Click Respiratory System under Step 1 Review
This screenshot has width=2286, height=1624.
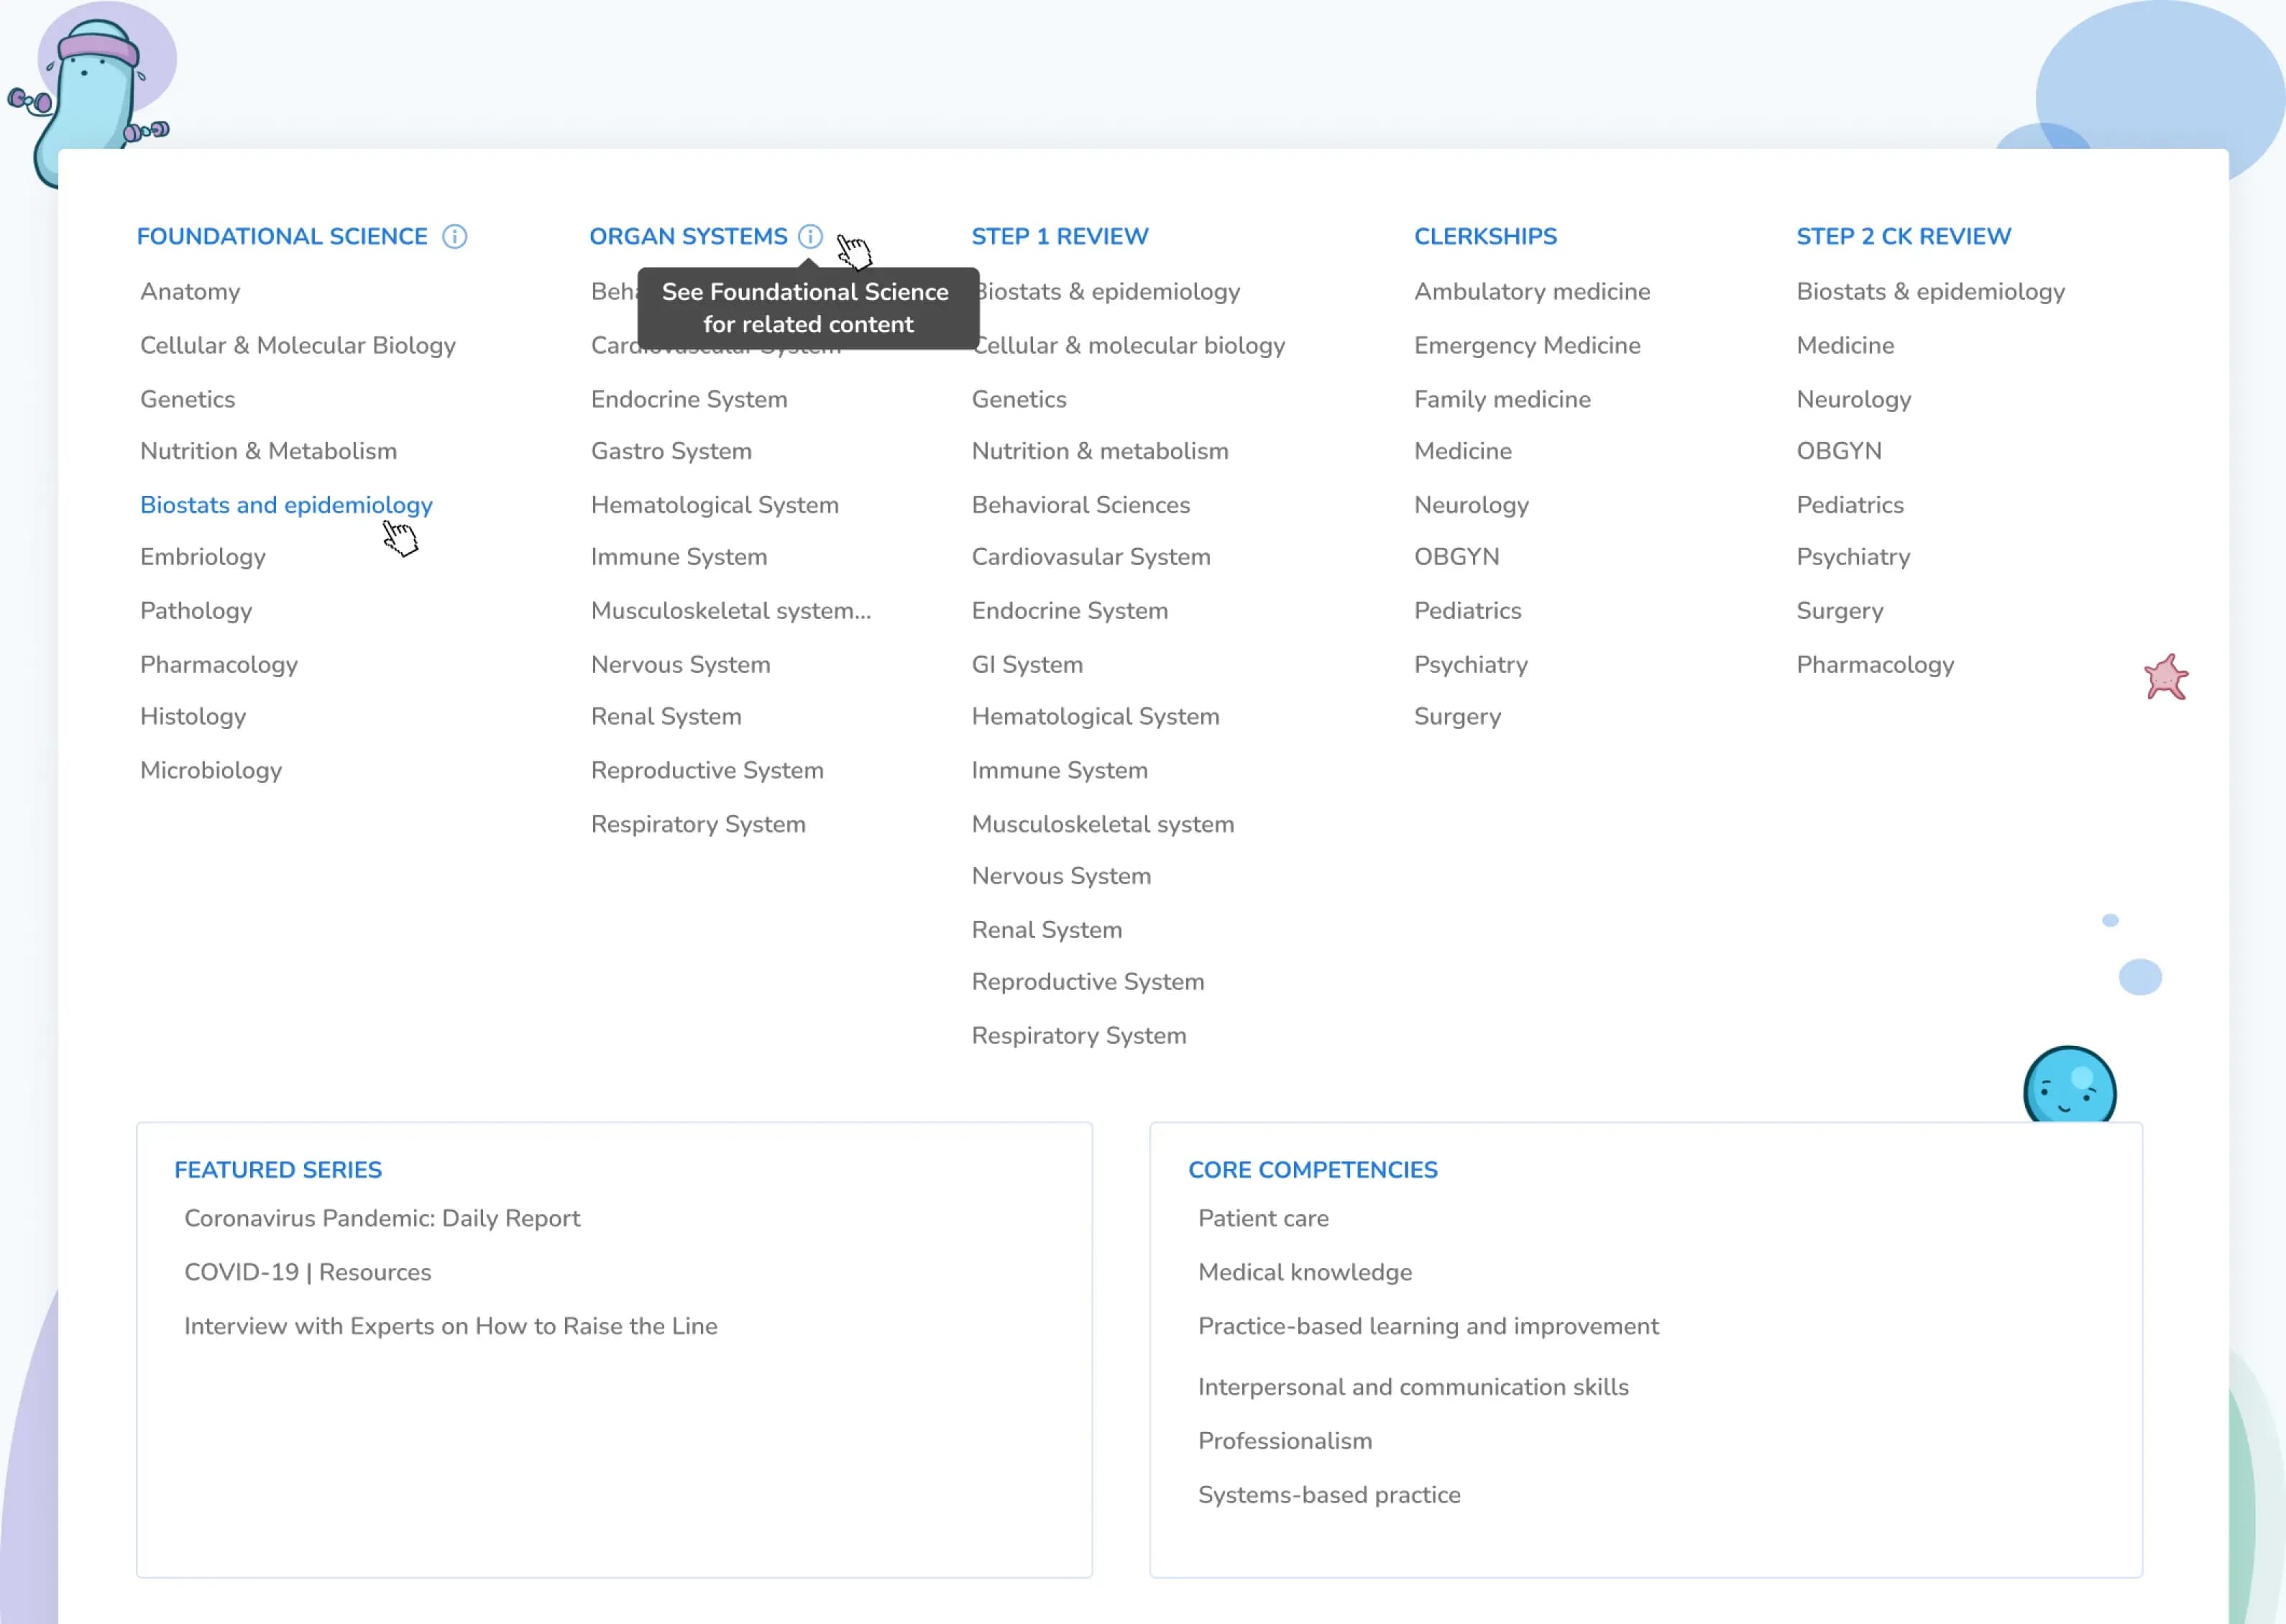point(1079,1036)
